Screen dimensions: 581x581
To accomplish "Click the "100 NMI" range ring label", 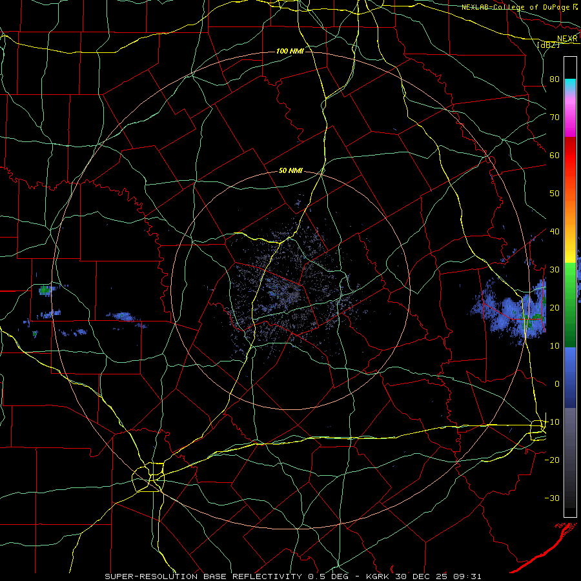I will point(290,51).
